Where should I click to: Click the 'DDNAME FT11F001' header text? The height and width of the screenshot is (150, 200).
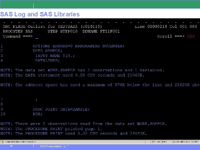coord(101,31)
